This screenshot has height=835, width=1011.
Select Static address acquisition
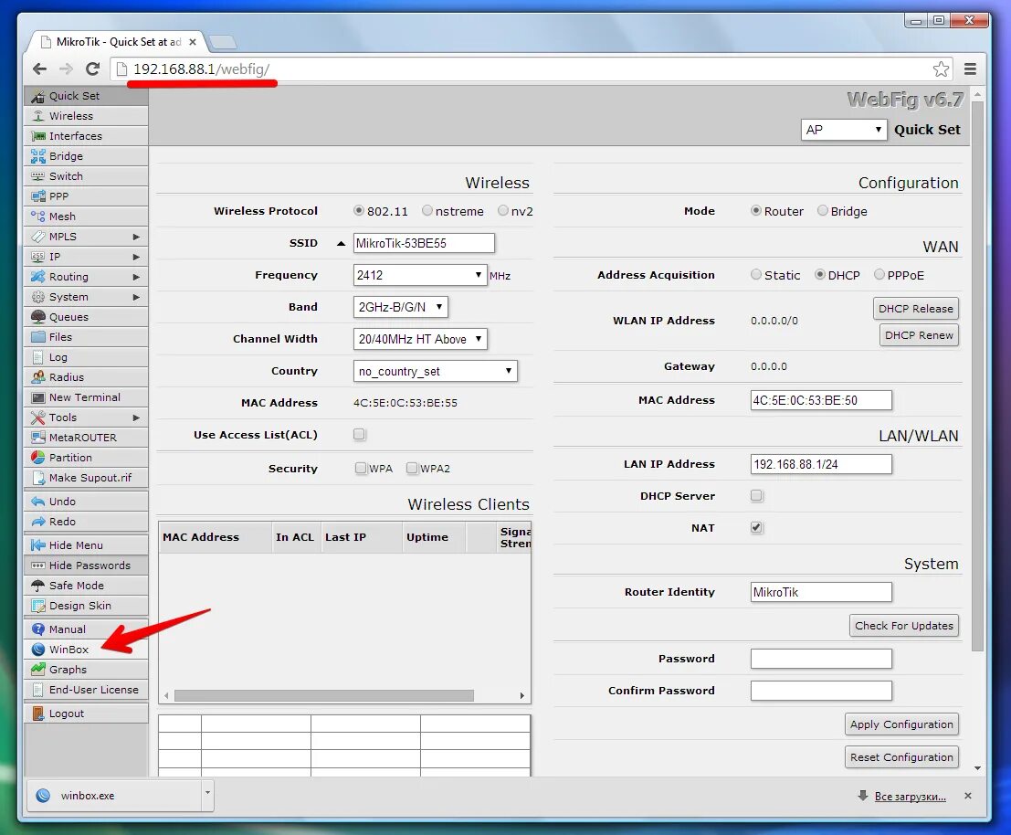coord(755,274)
